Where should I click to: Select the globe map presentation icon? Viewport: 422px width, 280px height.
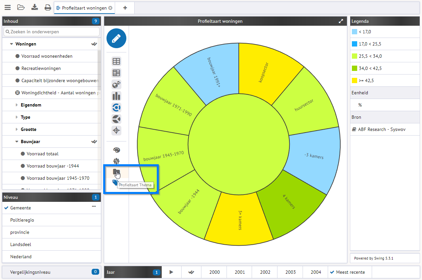pyautogui.click(x=116, y=84)
